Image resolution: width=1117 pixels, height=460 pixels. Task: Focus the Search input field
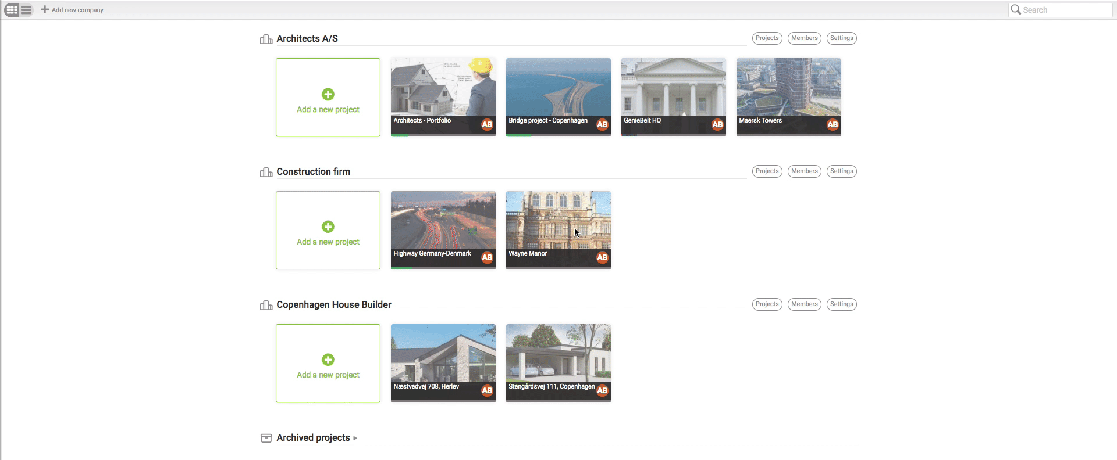coord(1060,10)
